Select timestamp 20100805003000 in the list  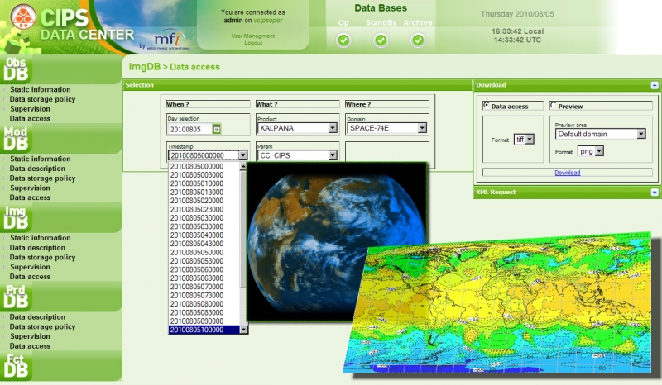click(x=204, y=174)
